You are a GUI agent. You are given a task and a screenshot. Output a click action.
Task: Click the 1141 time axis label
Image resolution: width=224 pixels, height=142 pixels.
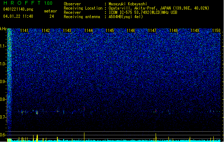coord(25,31)
